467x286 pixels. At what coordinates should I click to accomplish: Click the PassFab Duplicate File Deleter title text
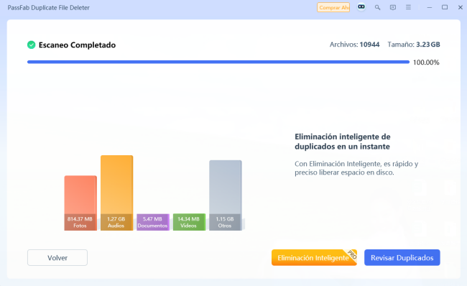tap(49, 8)
